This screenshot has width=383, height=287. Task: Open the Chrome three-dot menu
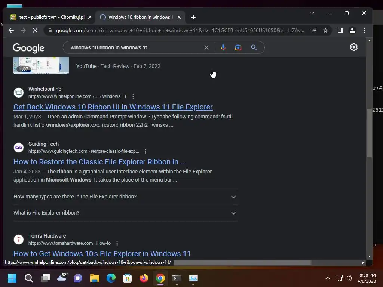[x=364, y=30]
